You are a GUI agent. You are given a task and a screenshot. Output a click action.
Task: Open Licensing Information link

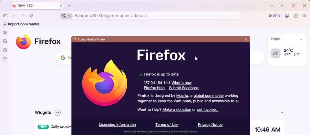[117, 125]
